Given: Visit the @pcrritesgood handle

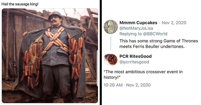Looking at the screenshot, I should tap(134, 62).
